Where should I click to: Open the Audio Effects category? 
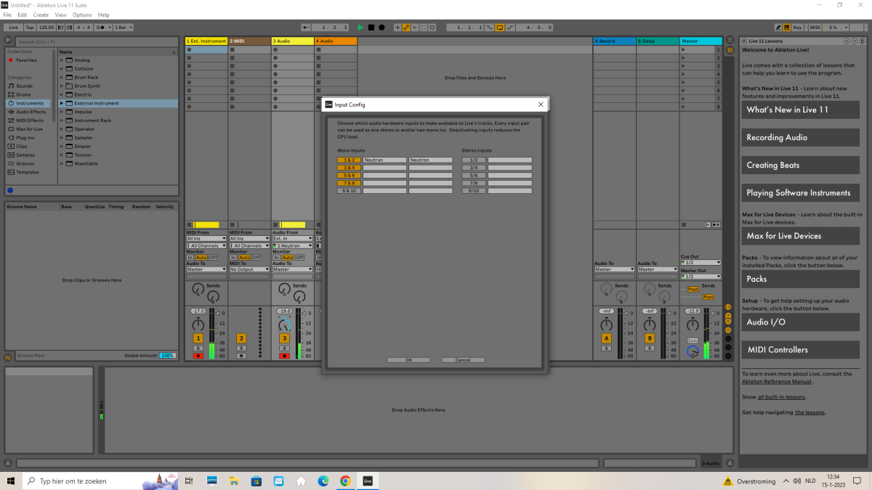click(31, 112)
